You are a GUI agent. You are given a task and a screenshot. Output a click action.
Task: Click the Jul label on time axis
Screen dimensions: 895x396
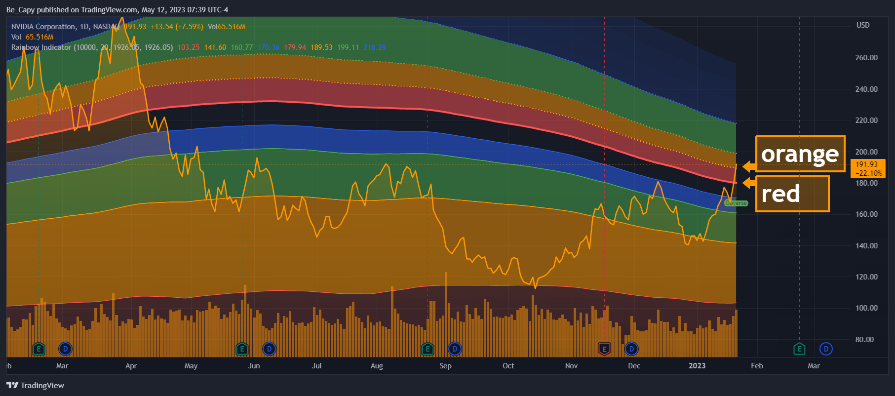[x=317, y=366]
